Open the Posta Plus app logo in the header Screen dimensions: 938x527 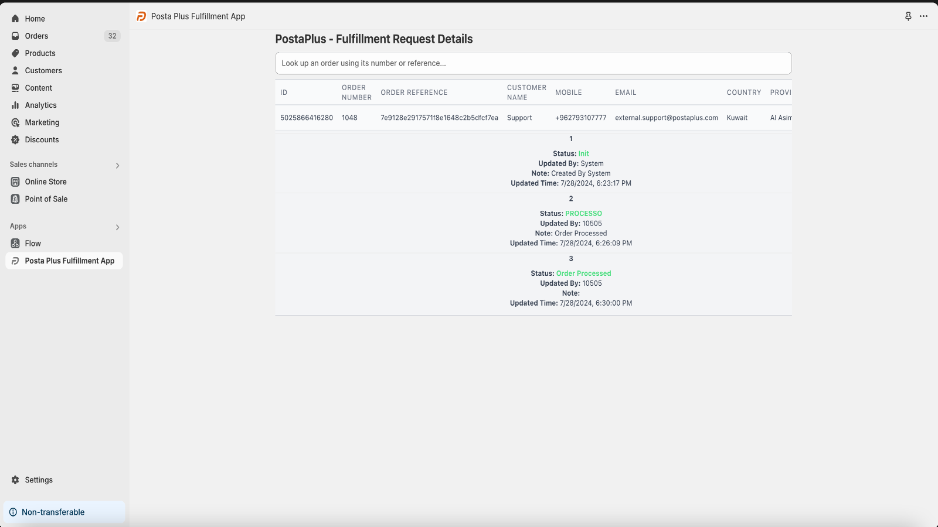coord(141,16)
